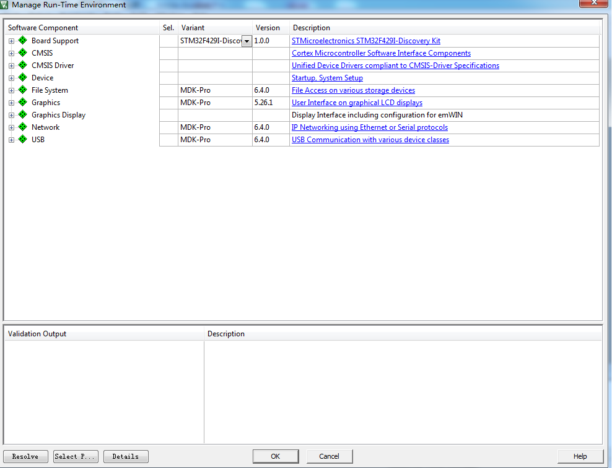Expand the CMSIS tree node
Viewport: 612px width, 468px height.
[x=11, y=53]
